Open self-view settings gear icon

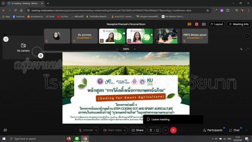(x=41, y=56)
